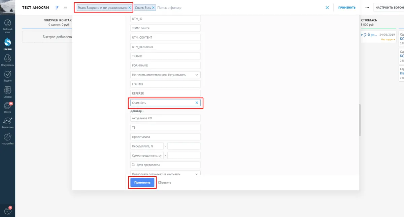
Task: Click the filter panel vertical scrollbar
Action: pyautogui.click(x=360, y=119)
